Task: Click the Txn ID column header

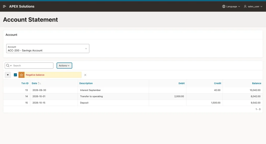Action: (x=25, y=83)
